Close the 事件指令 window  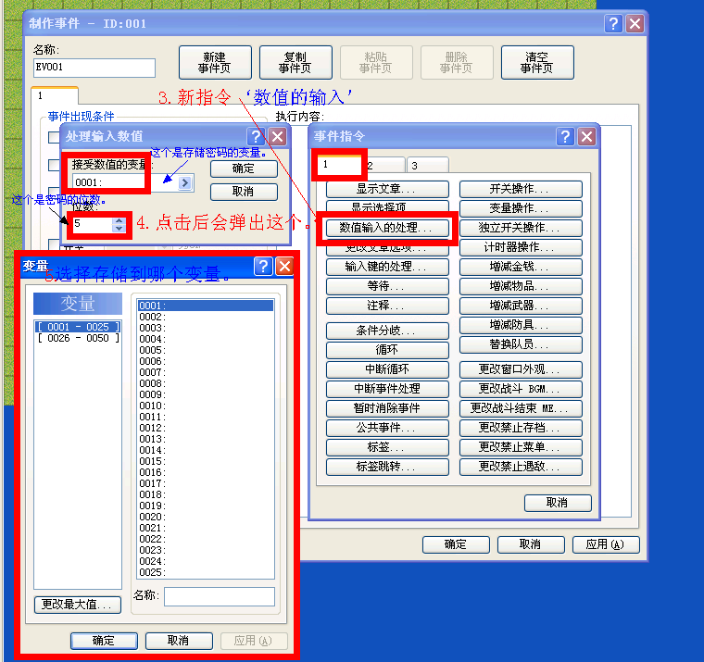586,136
